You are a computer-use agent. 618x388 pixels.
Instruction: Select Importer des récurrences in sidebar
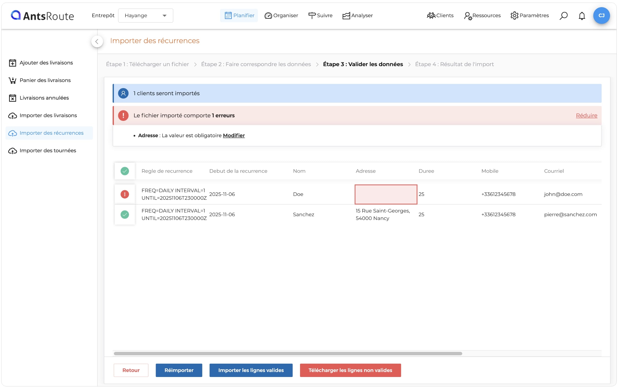(x=49, y=133)
